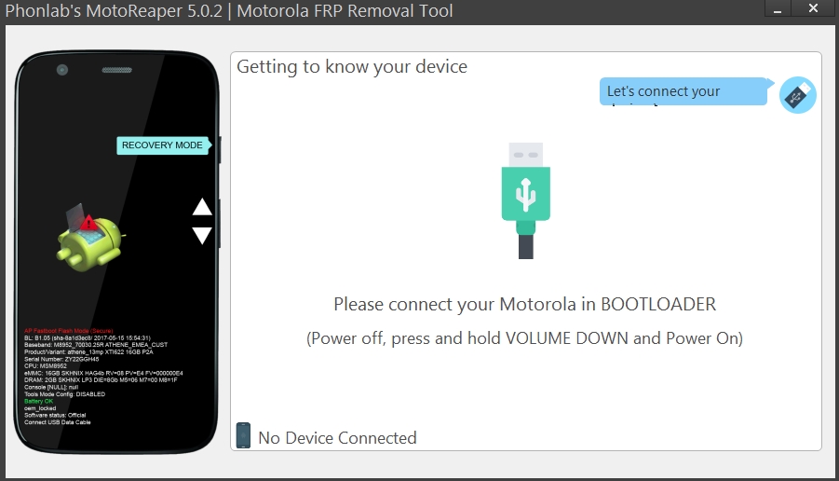This screenshot has height=481, width=839.
Task: Click the green "Battery OK" line
Action: click(38, 401)
